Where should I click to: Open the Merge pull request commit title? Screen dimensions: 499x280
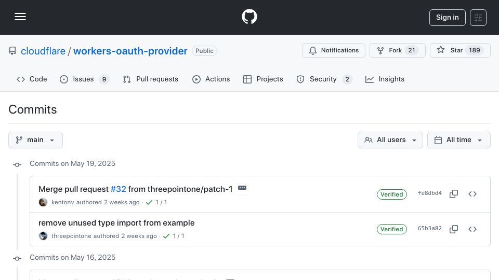pyautogui.click(x=73, y=189)
